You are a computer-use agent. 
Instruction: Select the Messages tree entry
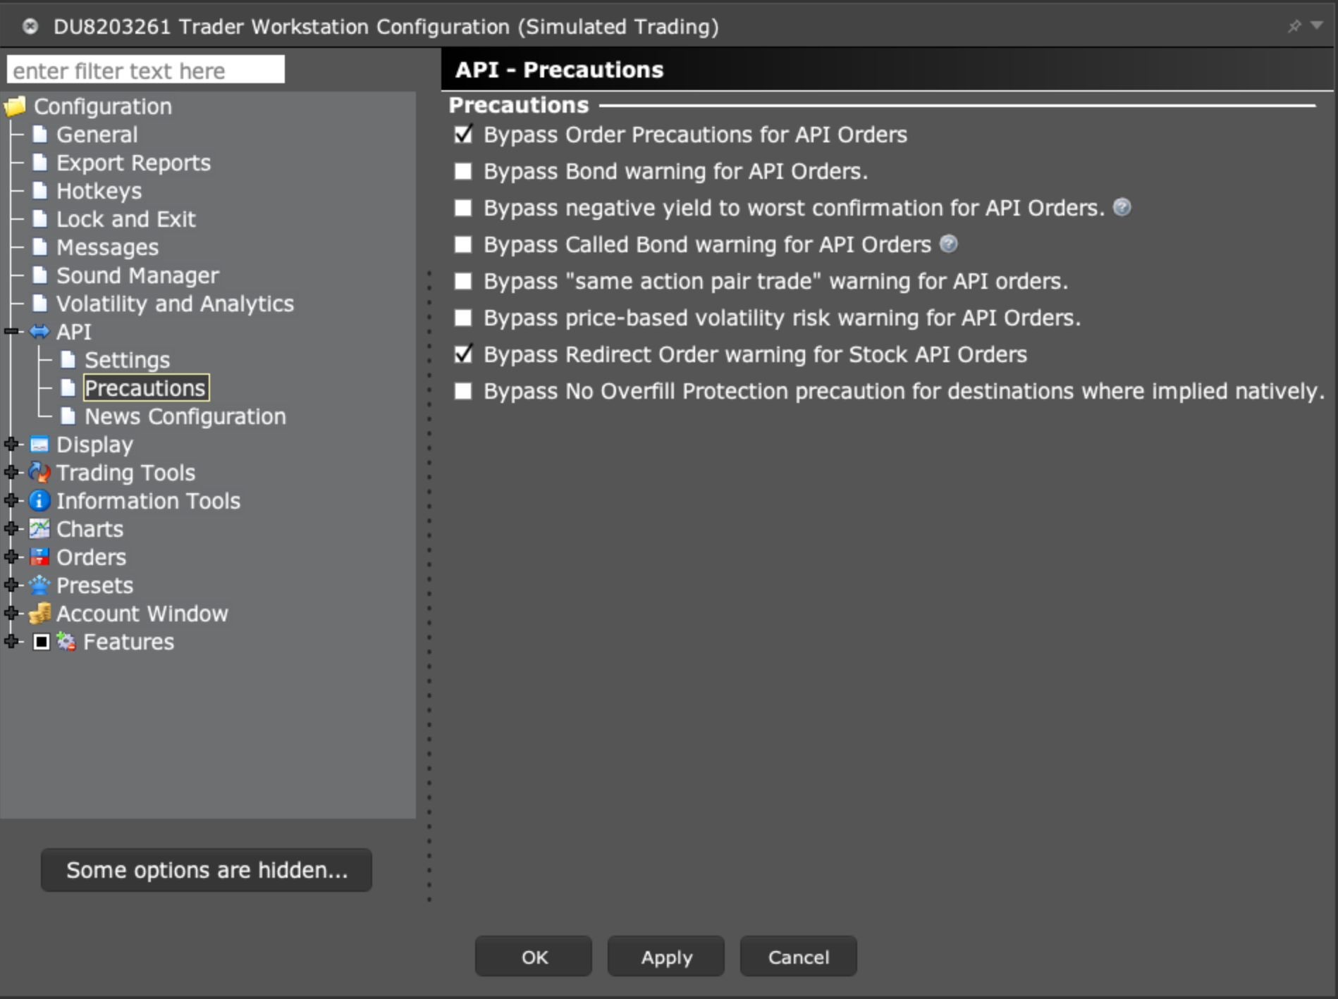[x=107, y=247]
